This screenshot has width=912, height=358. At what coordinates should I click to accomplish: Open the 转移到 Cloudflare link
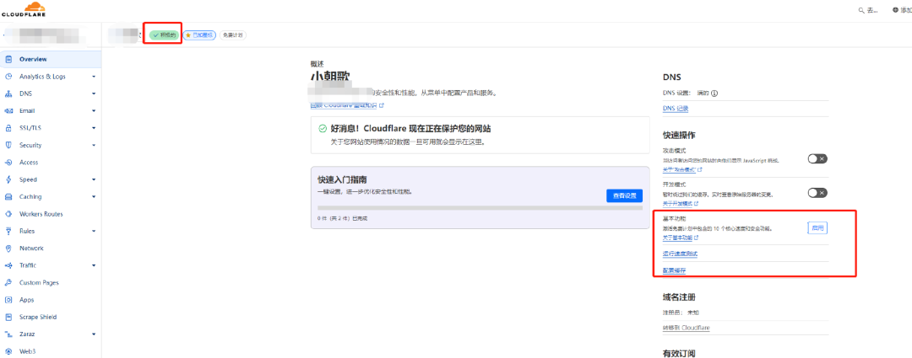(687, 328)
